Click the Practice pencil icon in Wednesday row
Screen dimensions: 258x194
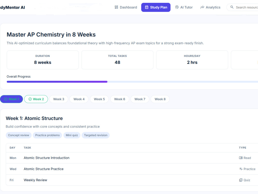(x=241, y=169)
